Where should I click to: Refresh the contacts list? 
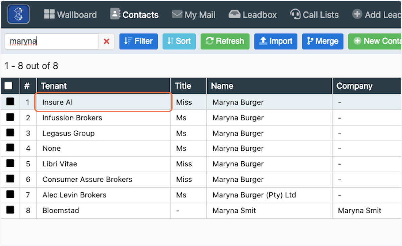(225, 41)
